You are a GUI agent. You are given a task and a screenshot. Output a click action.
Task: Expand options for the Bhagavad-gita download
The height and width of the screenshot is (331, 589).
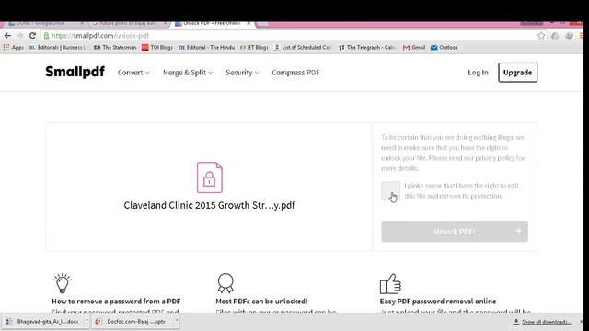point(87,321)
